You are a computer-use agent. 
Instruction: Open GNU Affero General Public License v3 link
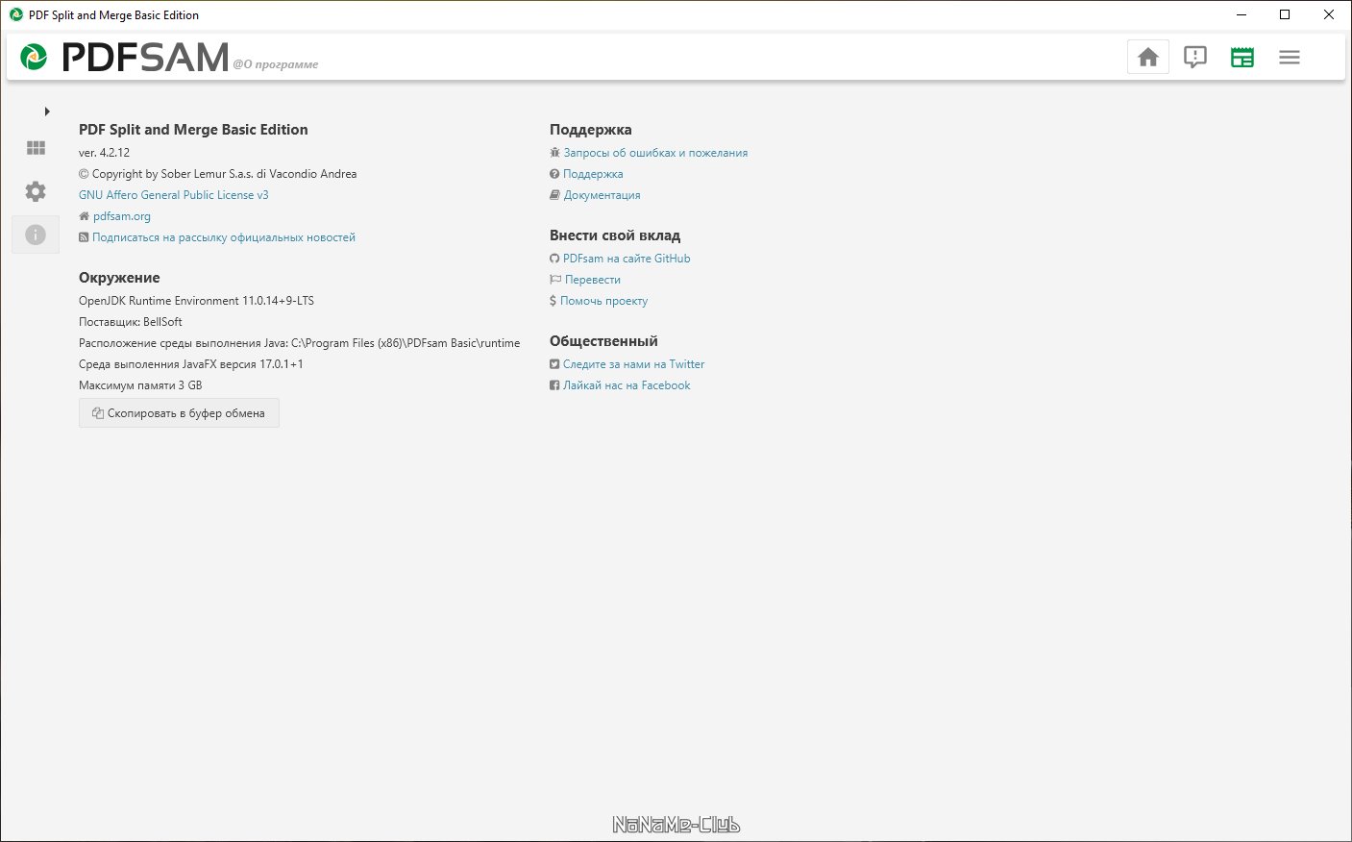[x=174, y=195]
